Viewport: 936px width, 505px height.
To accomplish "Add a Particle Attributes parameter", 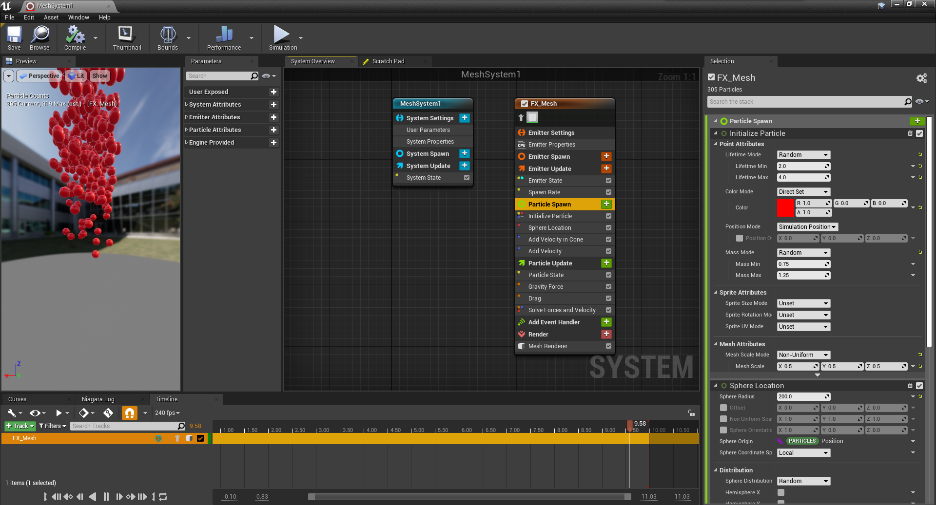I will point(273,130).
